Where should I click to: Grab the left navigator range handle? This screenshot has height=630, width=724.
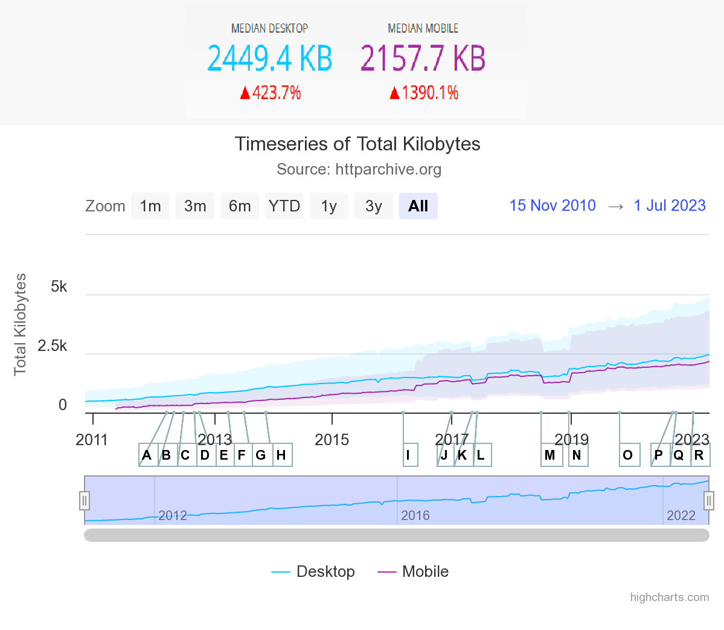coord(85,500)
